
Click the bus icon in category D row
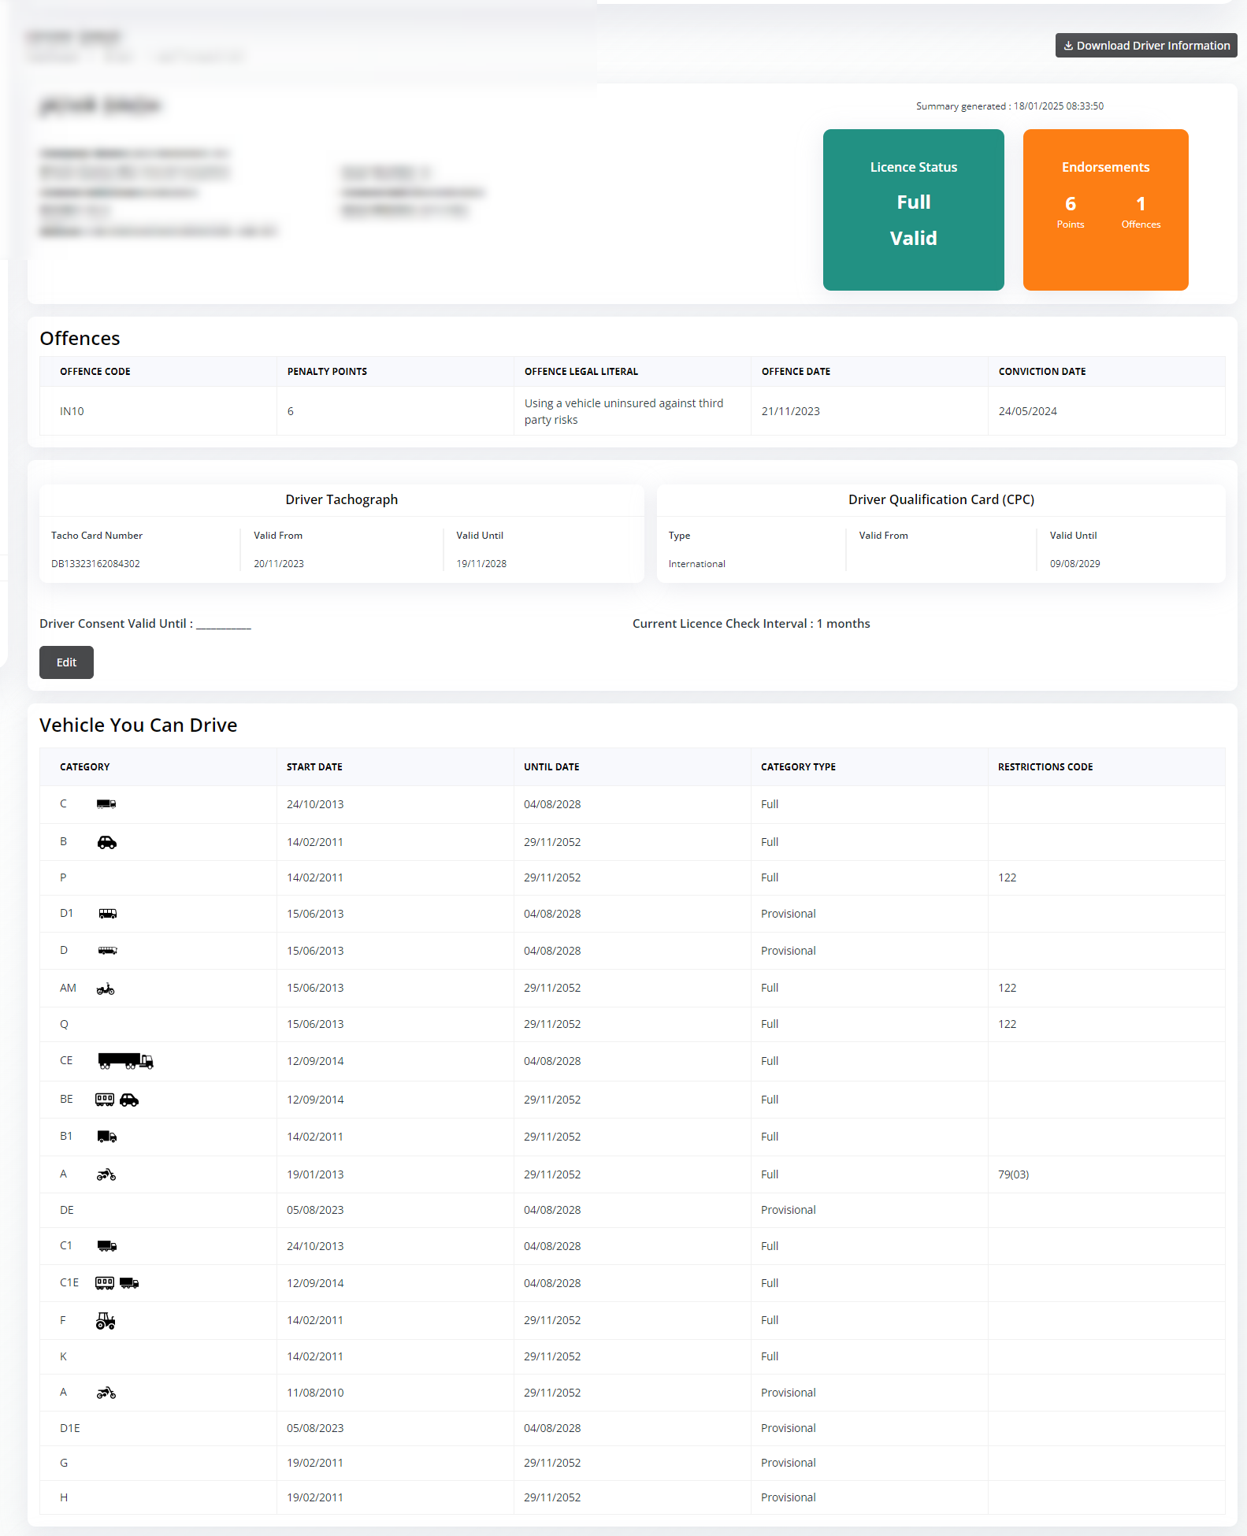tap(108, 951)
